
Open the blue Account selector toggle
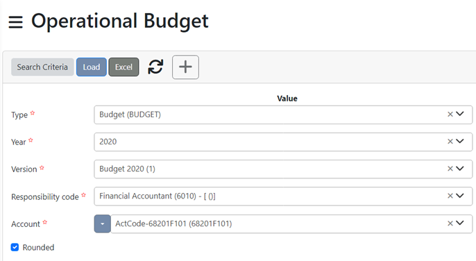(x=102, y=224)
